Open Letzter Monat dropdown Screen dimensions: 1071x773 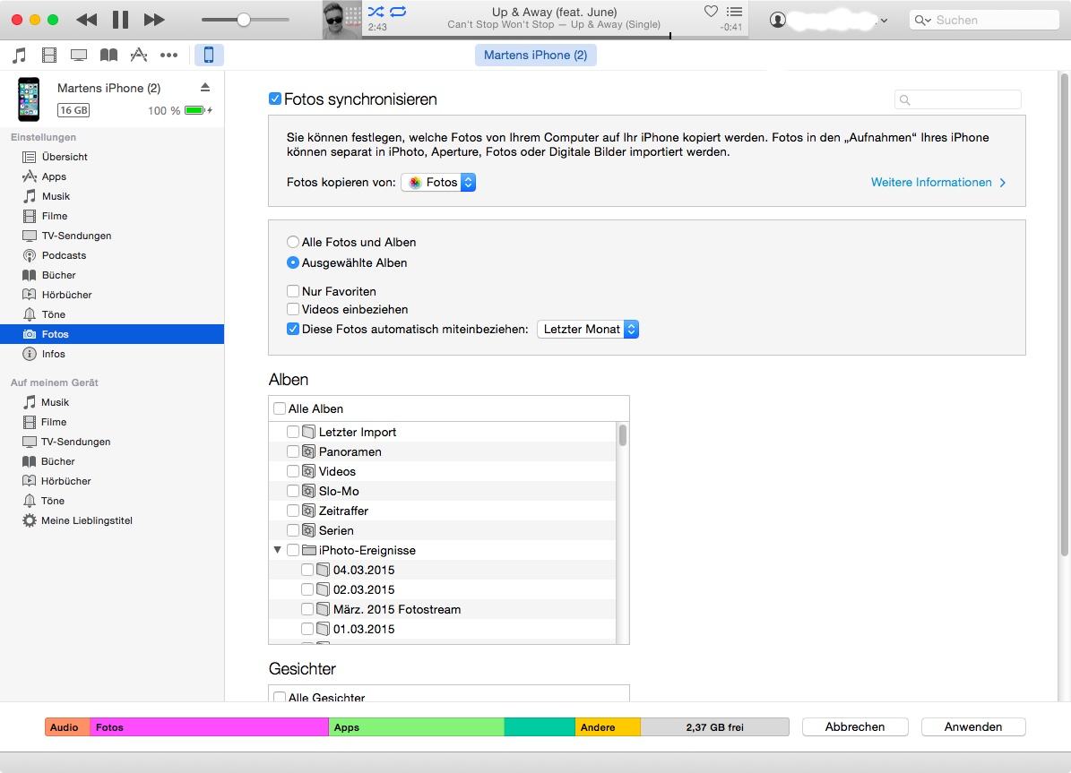(x=588, y=329)
